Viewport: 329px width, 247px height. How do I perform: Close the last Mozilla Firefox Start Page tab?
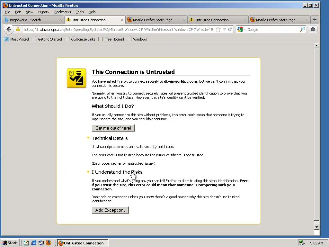pos(307,20)
